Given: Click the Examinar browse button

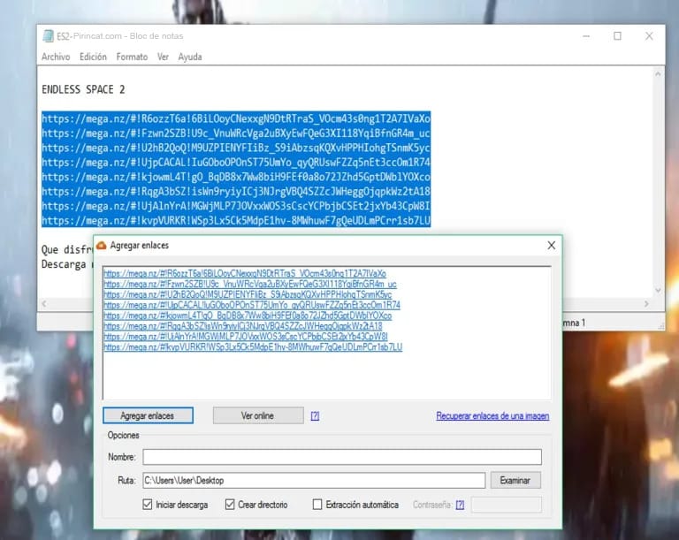Looking at the screenshot, I should 515,480.
